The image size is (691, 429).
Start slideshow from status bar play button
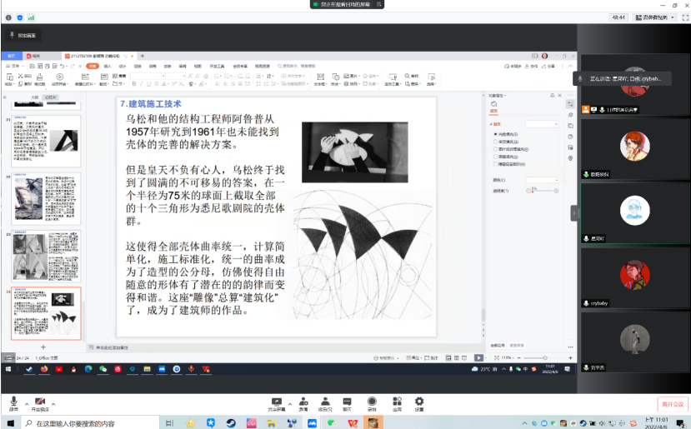(x=478, y=357)
